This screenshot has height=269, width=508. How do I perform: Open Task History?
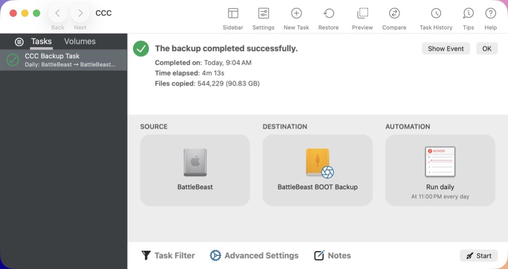pyautogui.click(x=436, y=13)
